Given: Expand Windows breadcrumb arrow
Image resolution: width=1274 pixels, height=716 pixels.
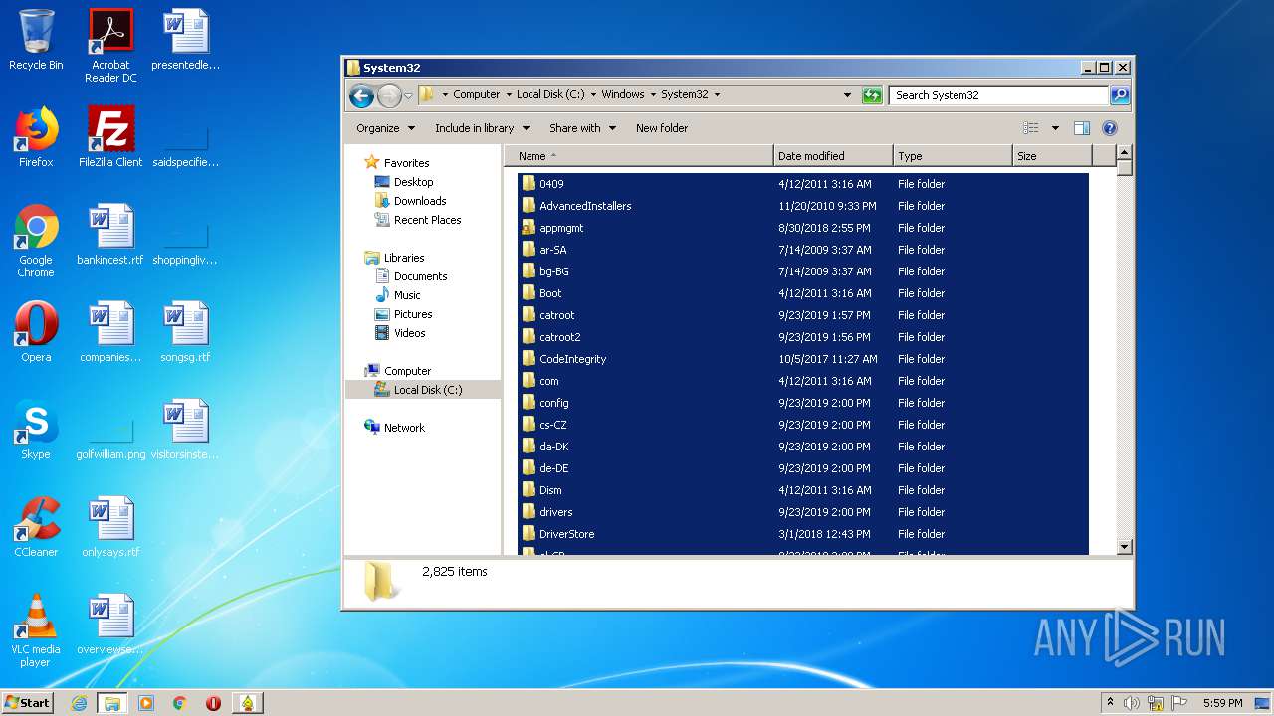Looking at the screenshot, I should (653, 95).
